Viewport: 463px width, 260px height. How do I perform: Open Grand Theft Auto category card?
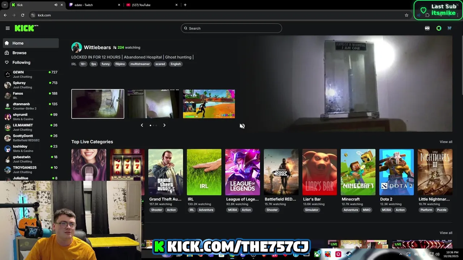(x=165, y=172)
